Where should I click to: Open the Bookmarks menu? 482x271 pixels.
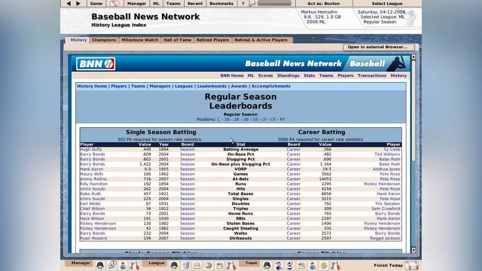tap(221, 4)
